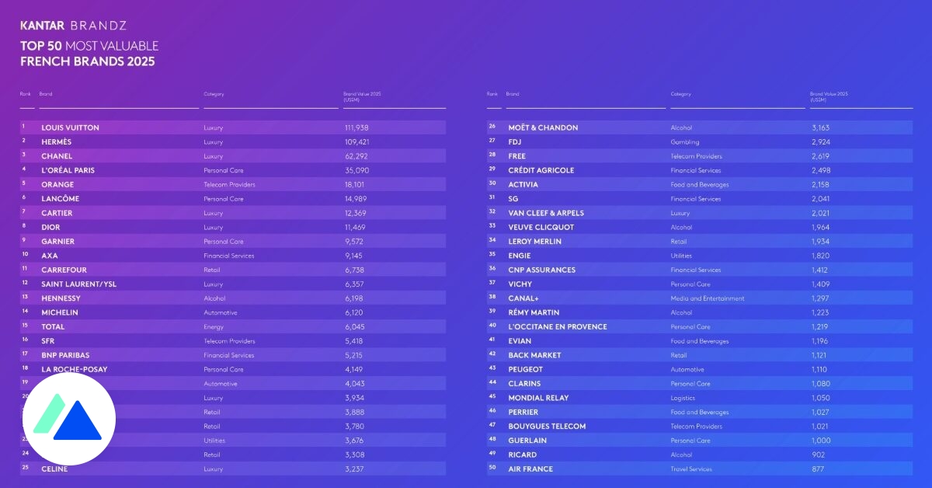Select the Guerlain value 1,000
This screenshot has height=488, width=932.
point(820,441)
